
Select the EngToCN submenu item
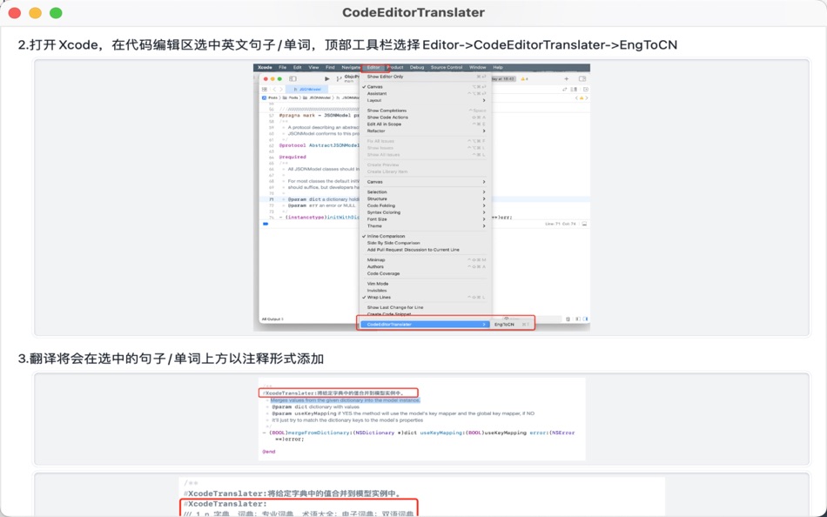pos(512,325)
